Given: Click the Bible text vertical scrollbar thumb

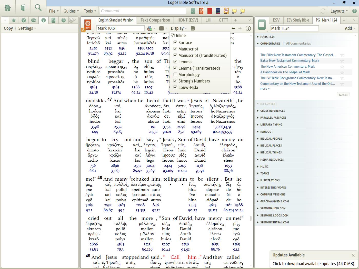Looking at the screenshot, I should click(251, 218).
